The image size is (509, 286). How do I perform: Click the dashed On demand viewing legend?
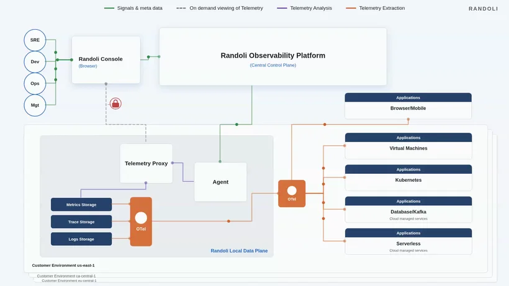[x=220, y=8]
